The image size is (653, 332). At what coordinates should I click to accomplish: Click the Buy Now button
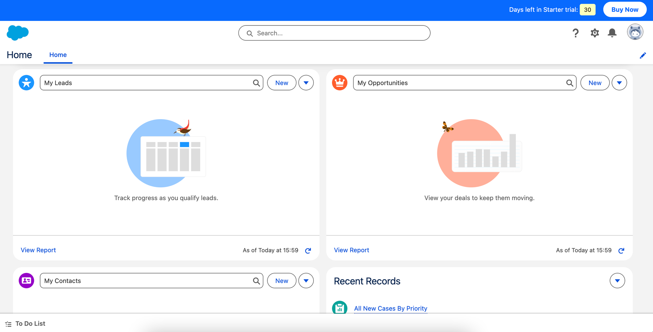[x=625, y=9]
